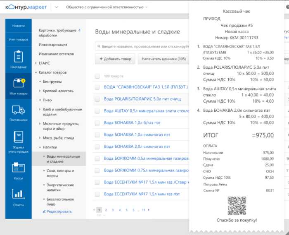The height and width of the screenshot is (235, 289).
Task: Click Напечатать ценники (305) button
Action: [x=163, y=59]
